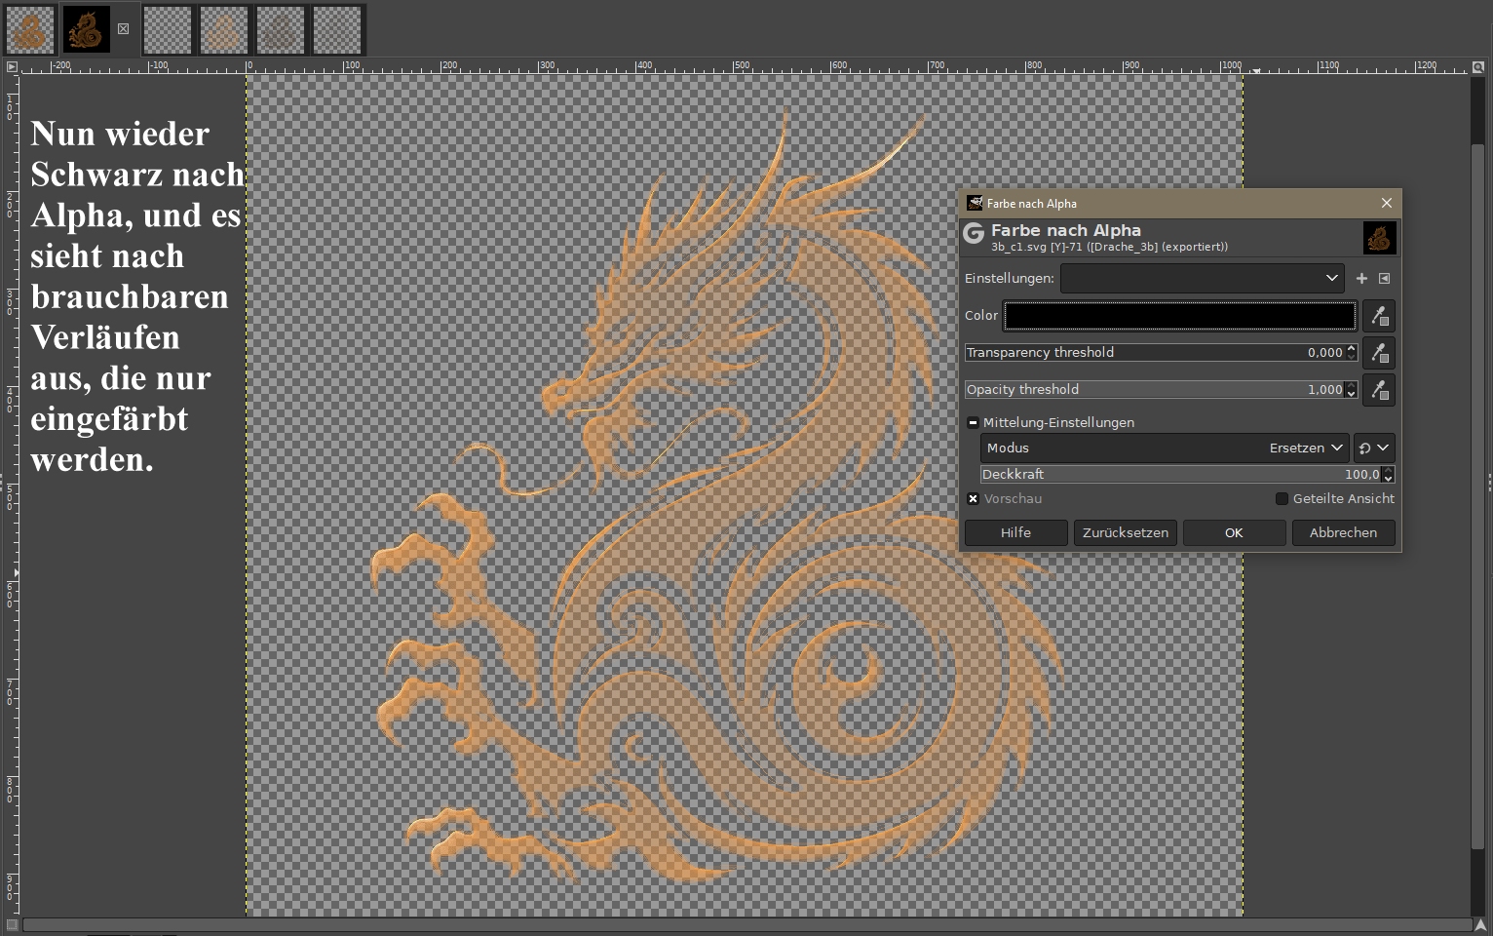This screenshot has width=1493, height=936.
Task: Open the presets management menu icon
Action: click(1384, 279)
